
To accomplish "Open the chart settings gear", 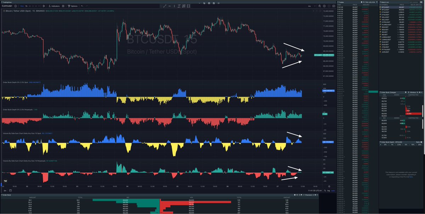I will coord(324,6).
